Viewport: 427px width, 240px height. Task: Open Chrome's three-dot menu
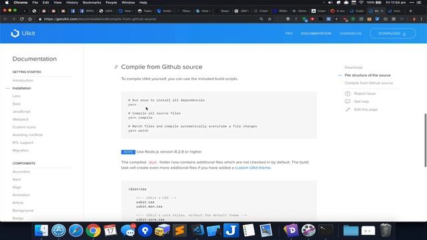421,19
